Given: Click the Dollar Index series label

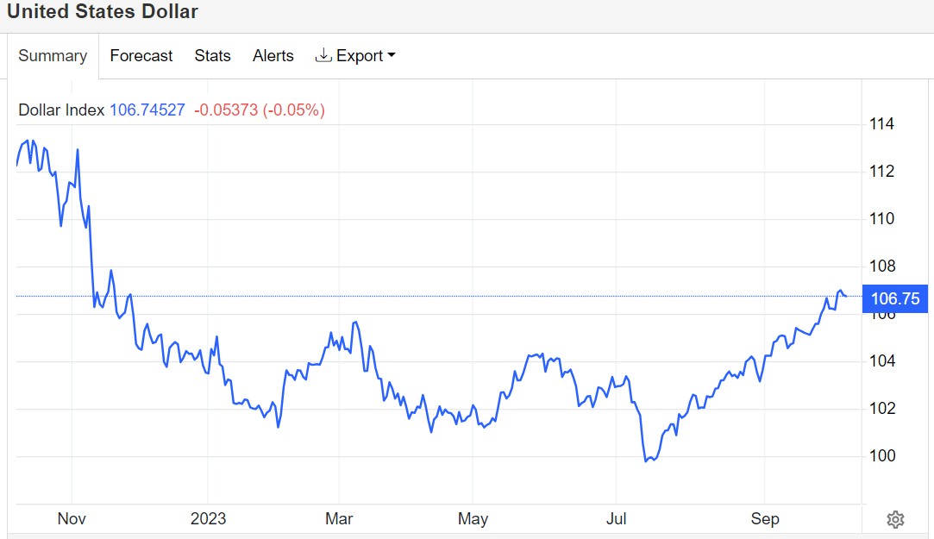Looking at the screenshot, I should click(61, 110).
